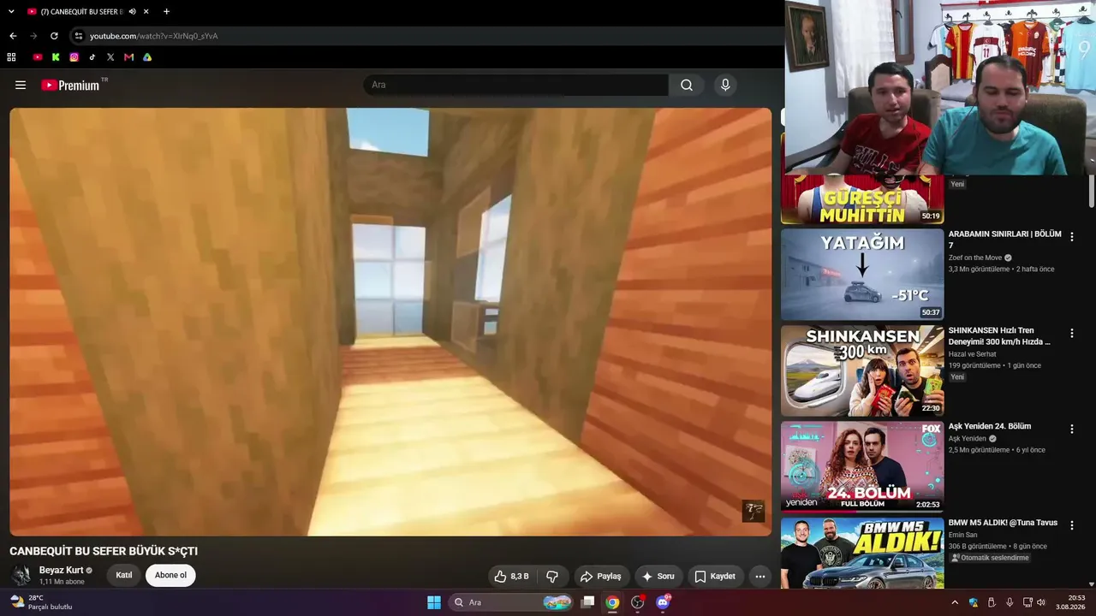Click the Soru ask button
Image resolution: width=1096 pixels, height=616 pixels.
[x=658, y=576]
